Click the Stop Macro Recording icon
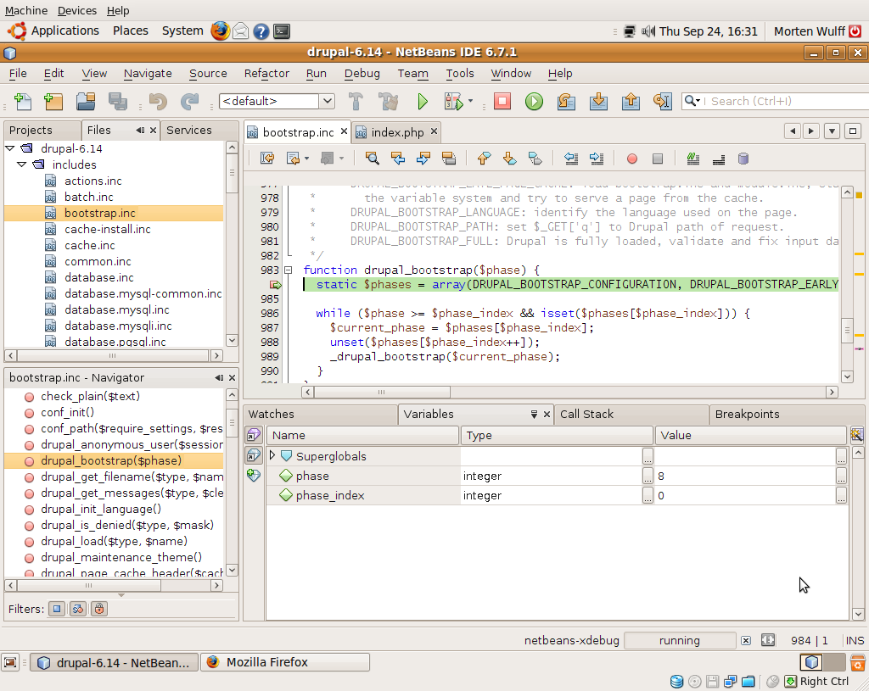Screen dimensions: 869x691 (658, 159)
